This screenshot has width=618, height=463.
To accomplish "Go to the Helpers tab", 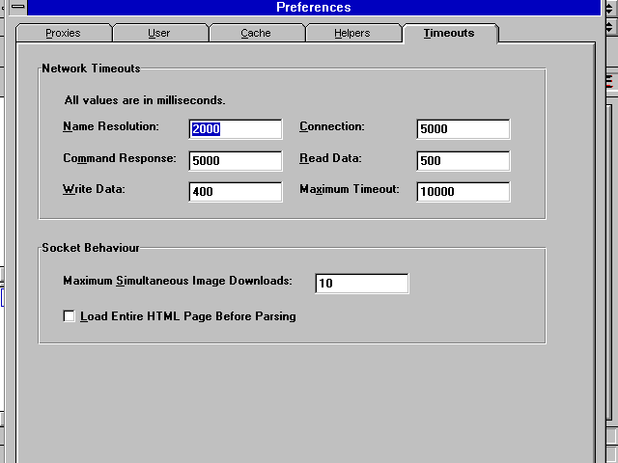I will tap(352, 33).
